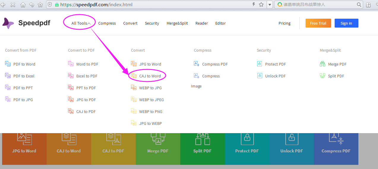Click the JPG to PDF icon
Viewport: 378px width, 169px height.
click(71, 99)
